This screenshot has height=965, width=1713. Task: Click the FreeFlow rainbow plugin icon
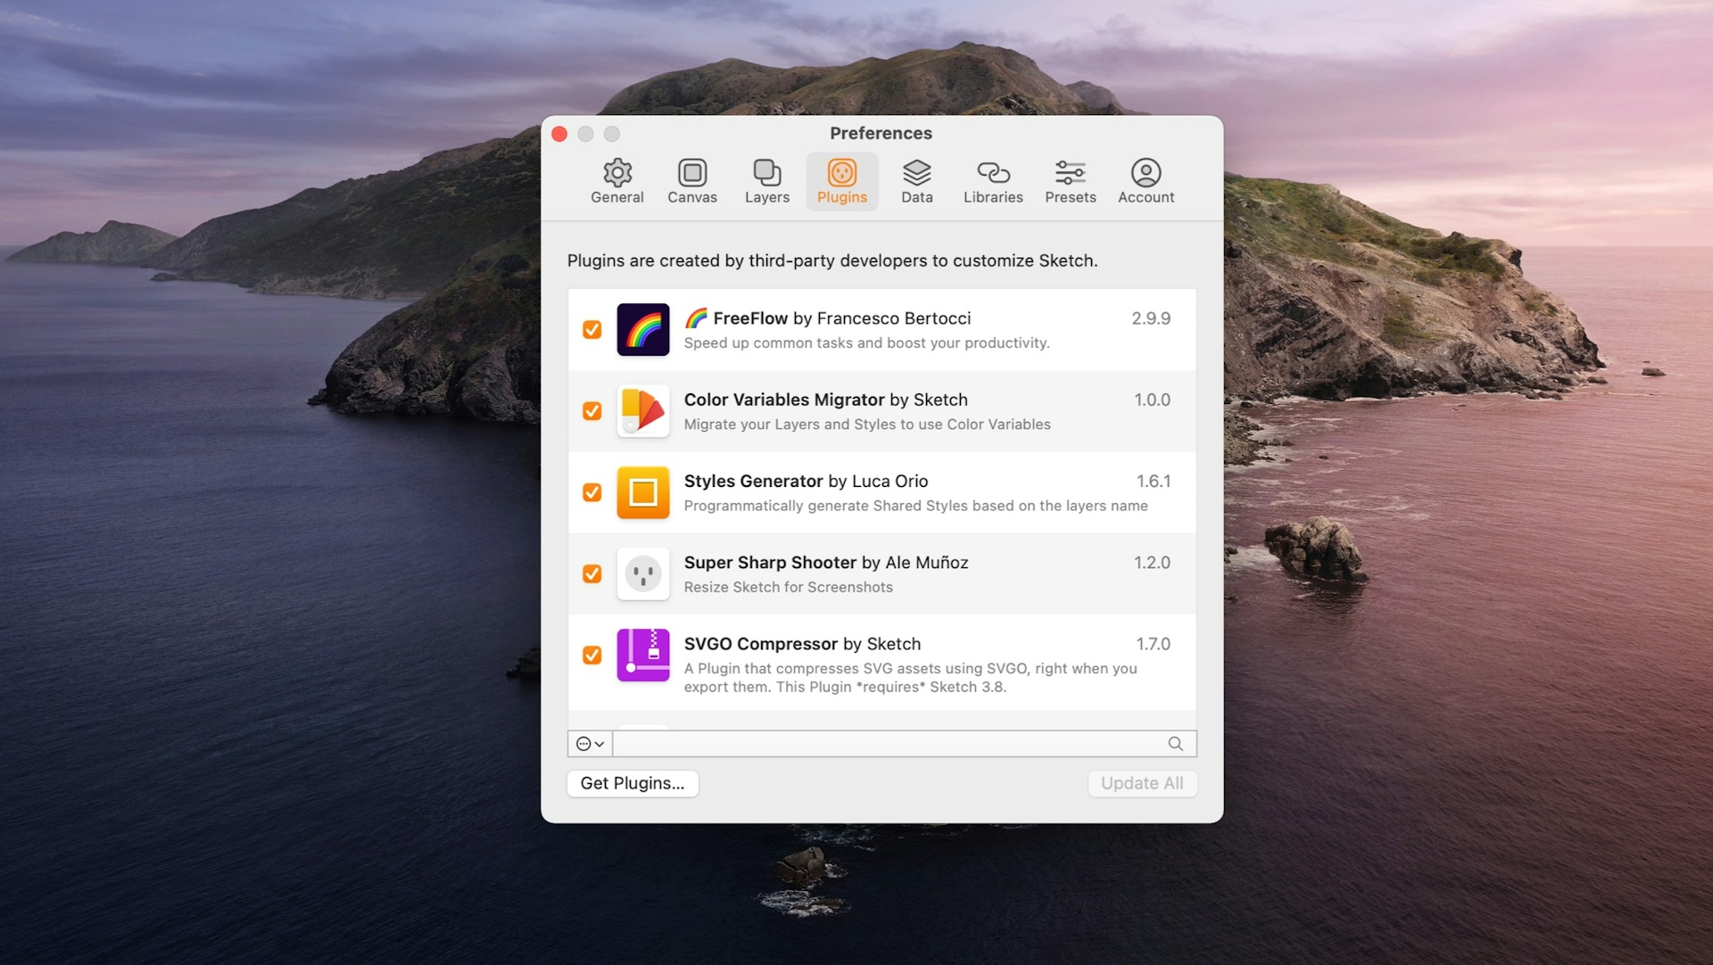pyautogui.click(x=643, y=329)
